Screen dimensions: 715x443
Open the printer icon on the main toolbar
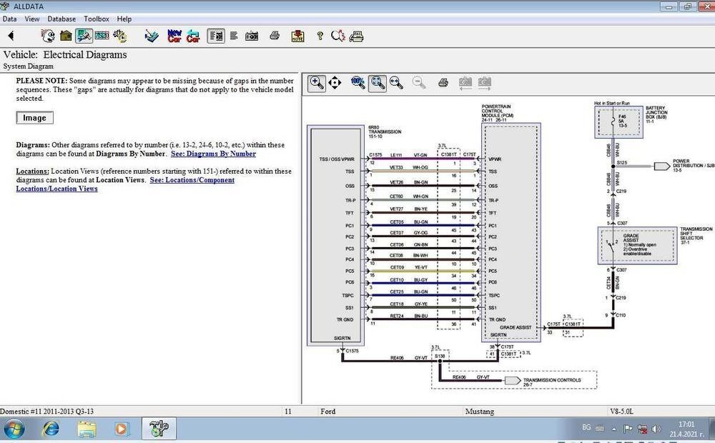click(x=275, y=36)
